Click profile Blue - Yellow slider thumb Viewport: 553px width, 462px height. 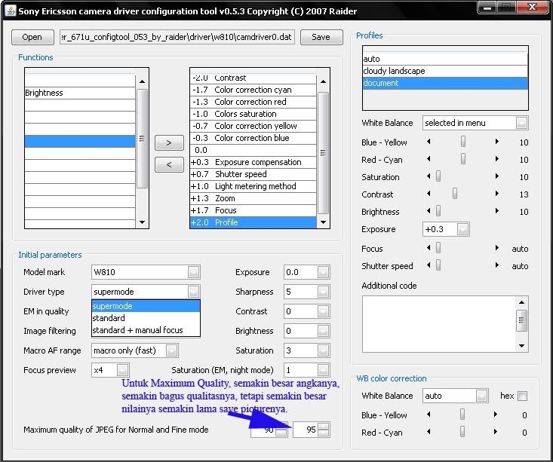pyautogui.click(x=463, y=142)
